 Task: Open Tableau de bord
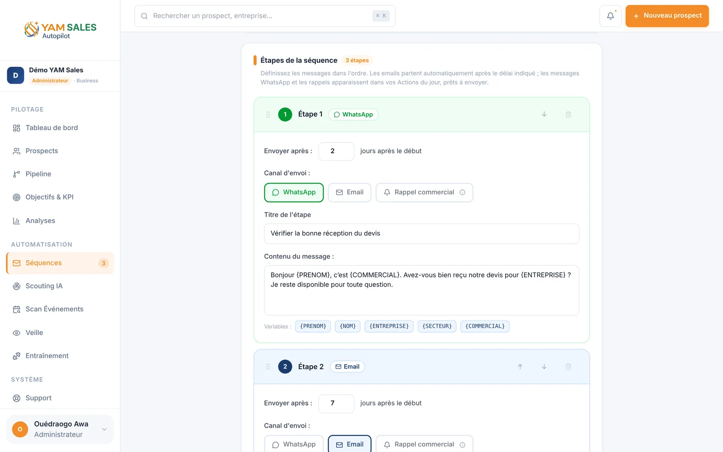tap(60, 128)
